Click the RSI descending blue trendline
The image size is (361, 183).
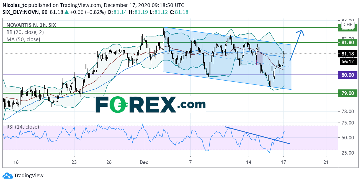pyautogui.click(x=257, y=135)
